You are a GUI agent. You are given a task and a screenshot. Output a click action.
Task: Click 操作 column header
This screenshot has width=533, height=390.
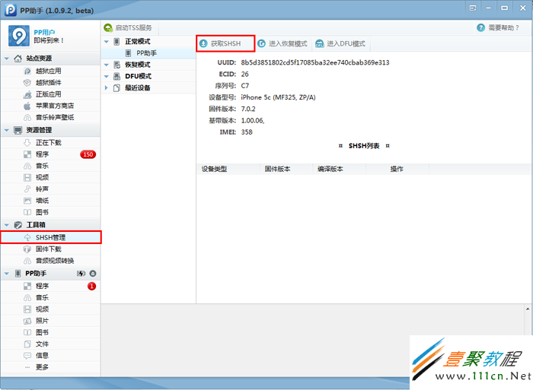tap(397, 169)
